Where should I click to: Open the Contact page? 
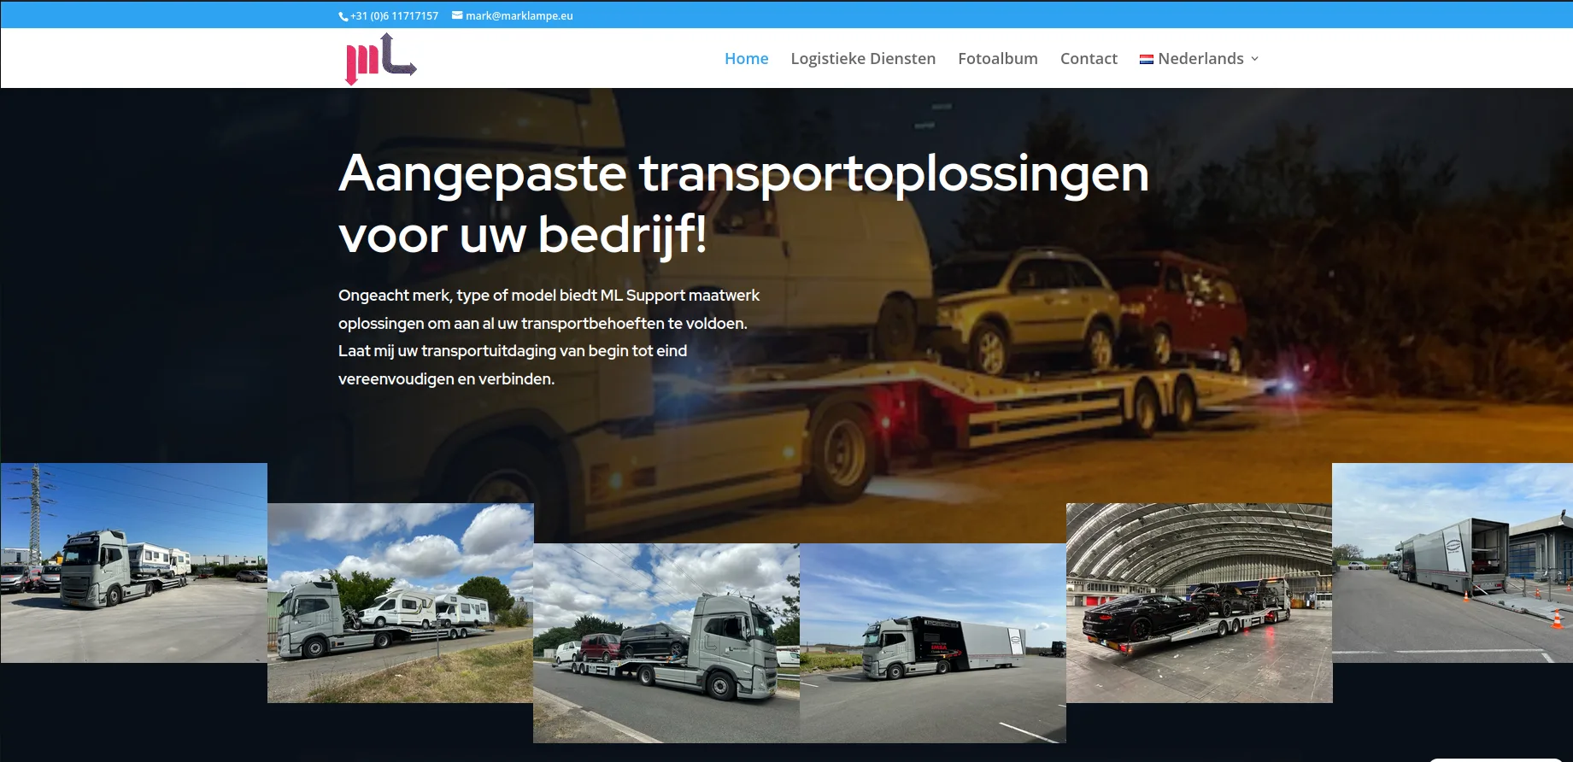pyautogui.click(x=1089, y=58)
